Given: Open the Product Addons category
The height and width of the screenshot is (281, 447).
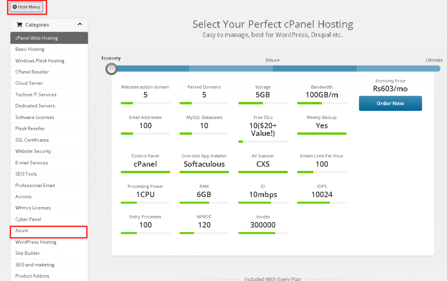Looking at the screenshot, I should pyautogui.click(x=32, y=276).
